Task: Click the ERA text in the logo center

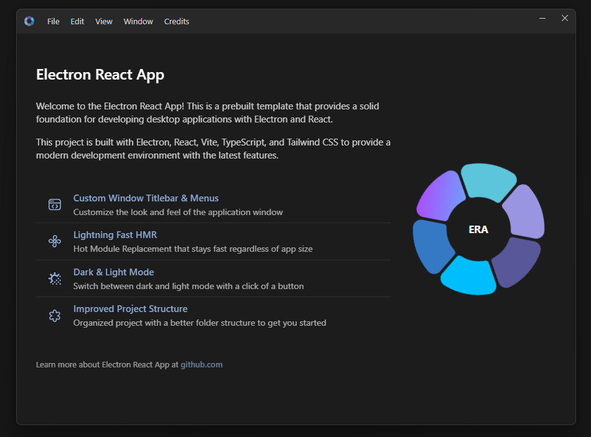Action: (478, 229)
